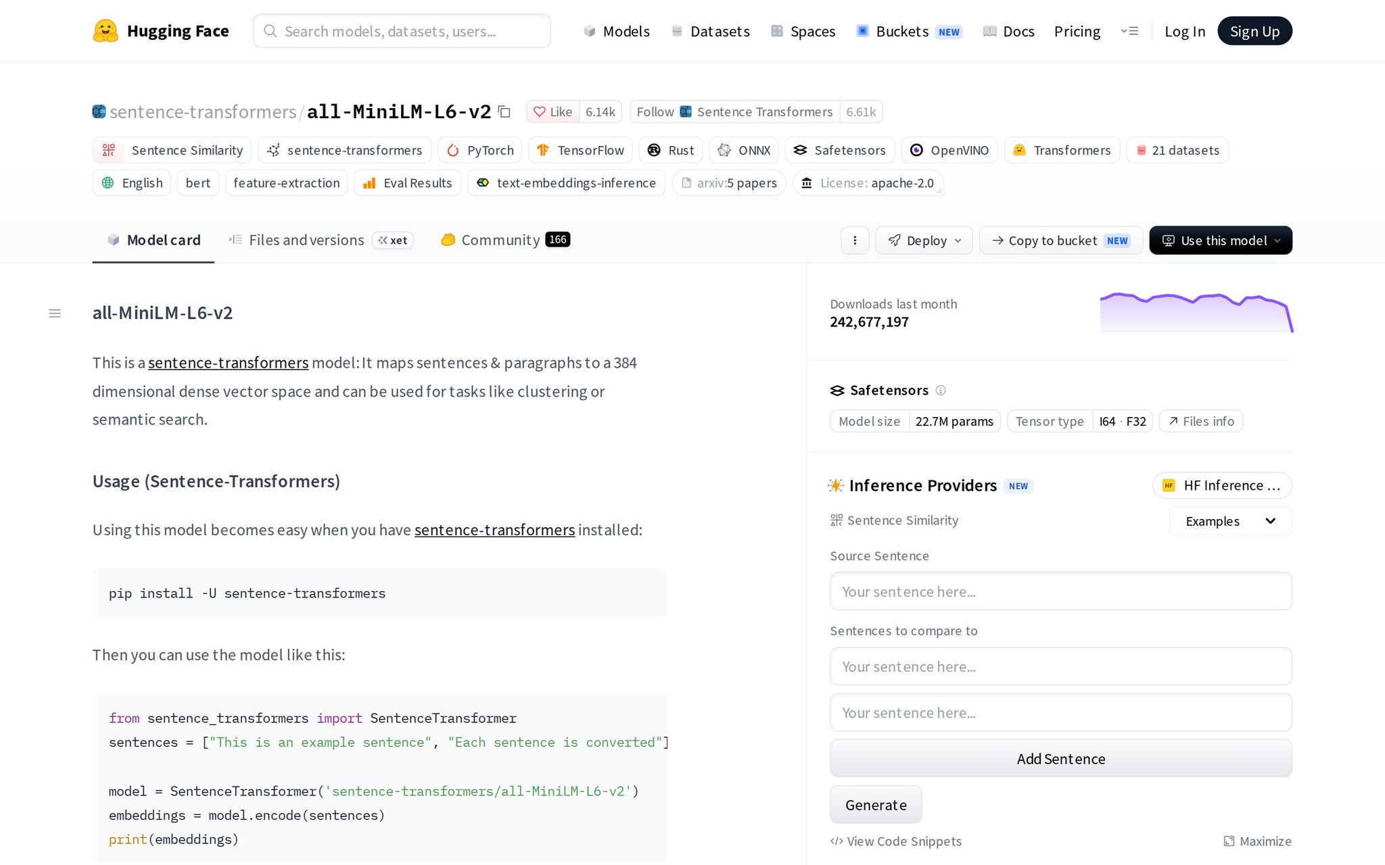Image resolution: width=1385 pixels, height=865 pixels.
Task: Switch to the Community tab
Action: (x=505, y=240)
